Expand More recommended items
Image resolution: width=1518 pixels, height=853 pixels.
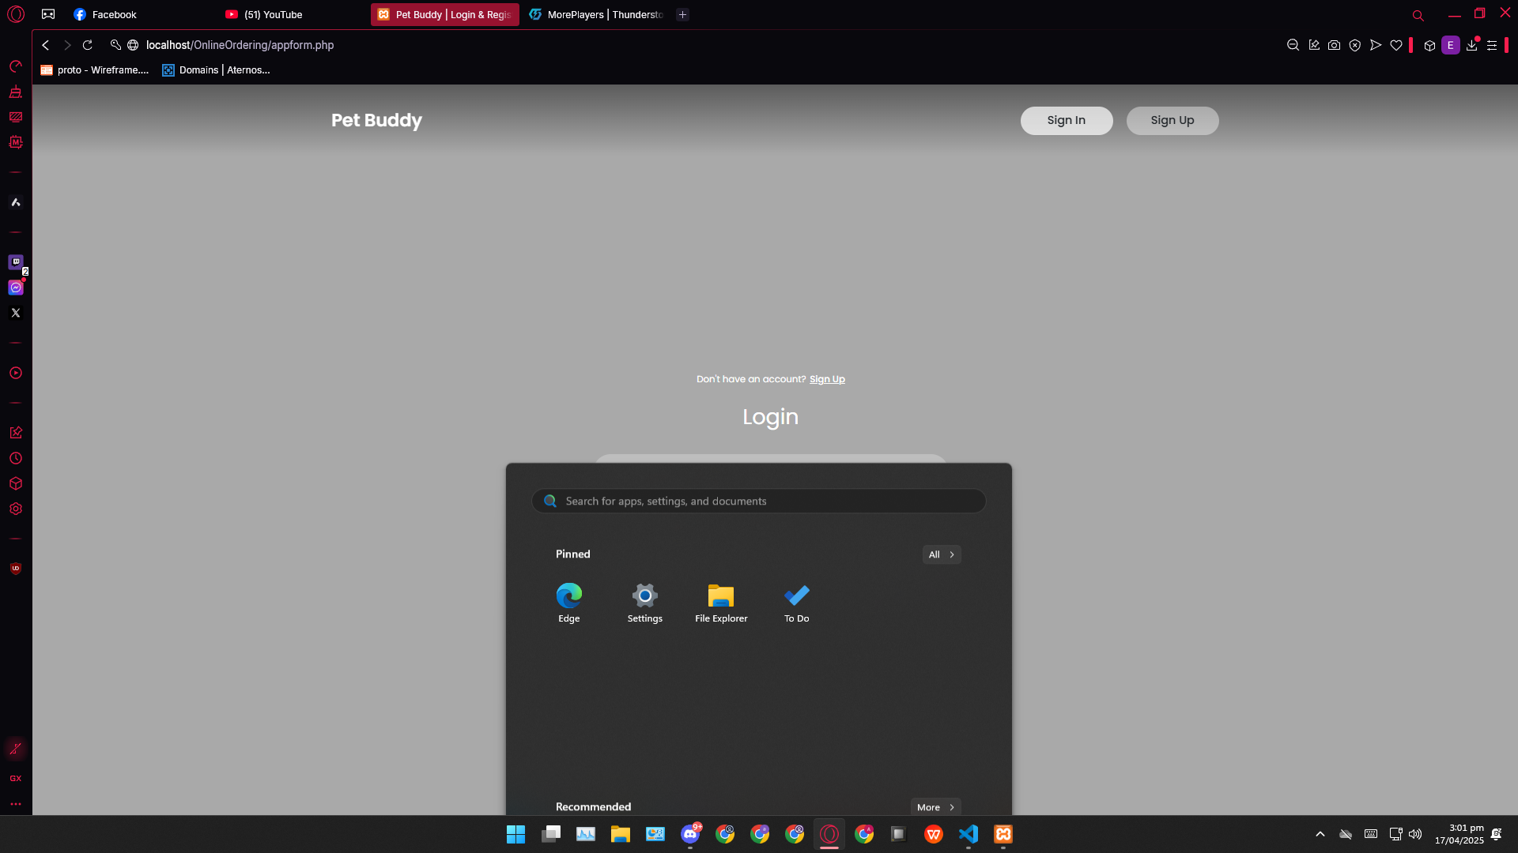coord(935,807)
